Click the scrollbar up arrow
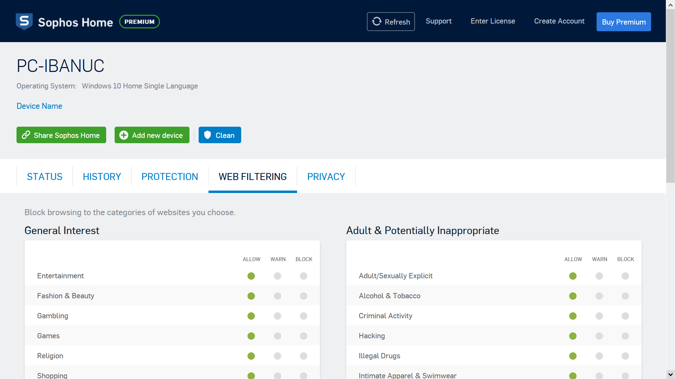The height and width of the screenshot is (379, 675). tap(670, 5)
